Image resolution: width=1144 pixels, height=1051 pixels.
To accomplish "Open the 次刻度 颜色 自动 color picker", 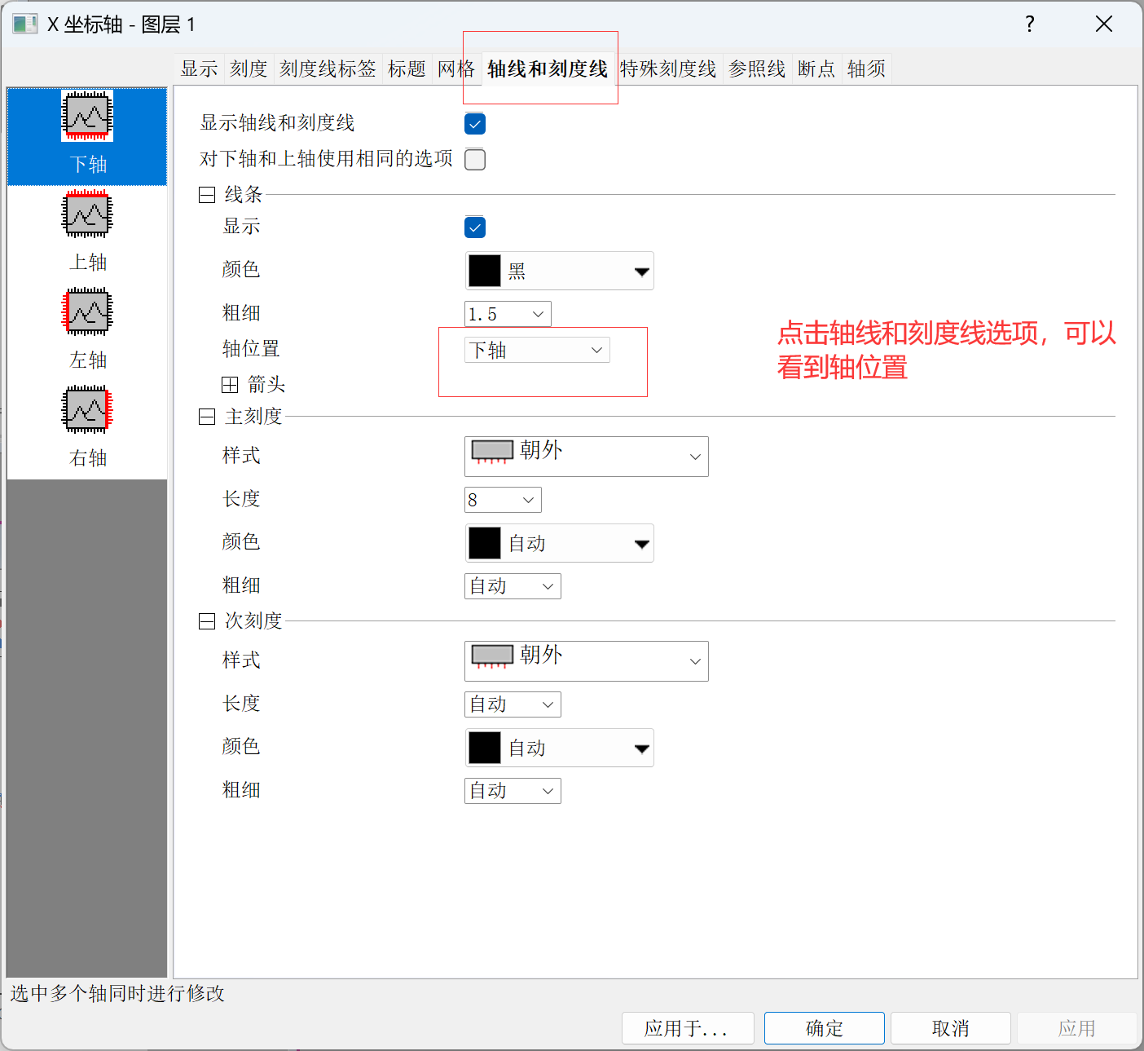I will click(560, 748).
